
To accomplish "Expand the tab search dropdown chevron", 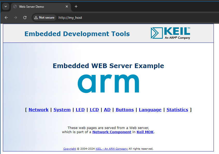I will click(x=5, y=6).
